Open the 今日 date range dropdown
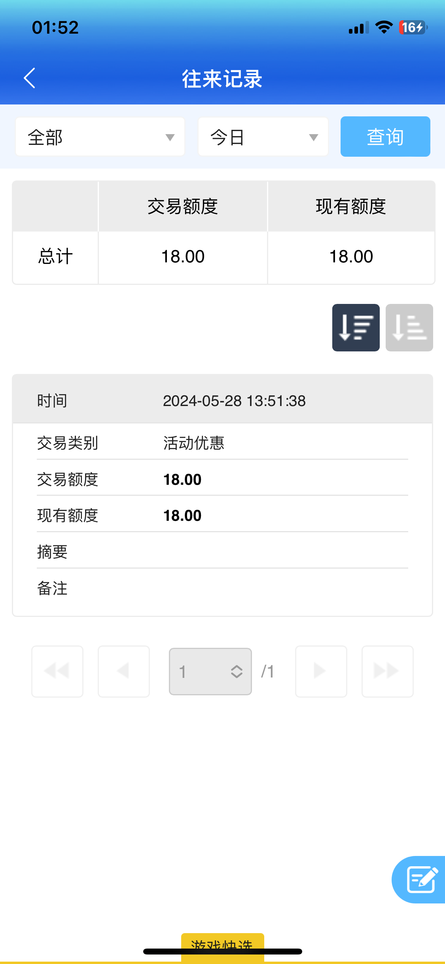Screen dimensions: 445x964 tap(263, 137)
